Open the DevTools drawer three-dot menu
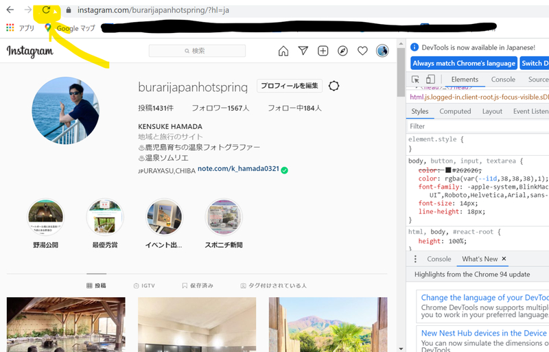The image size is (549, 352). click(x=416, y=259)
